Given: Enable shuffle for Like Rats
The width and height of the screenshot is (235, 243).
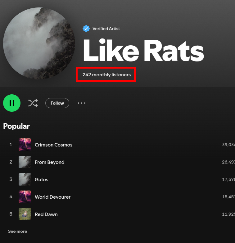Looking at the screenshot, I should pos(33,103).
